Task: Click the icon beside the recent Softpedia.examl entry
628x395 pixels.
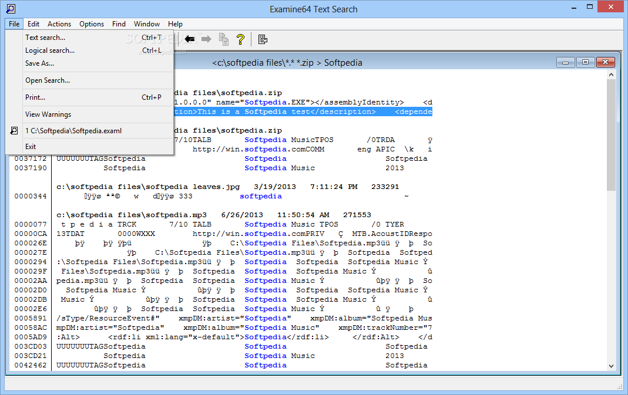Action: click(14, 130)
